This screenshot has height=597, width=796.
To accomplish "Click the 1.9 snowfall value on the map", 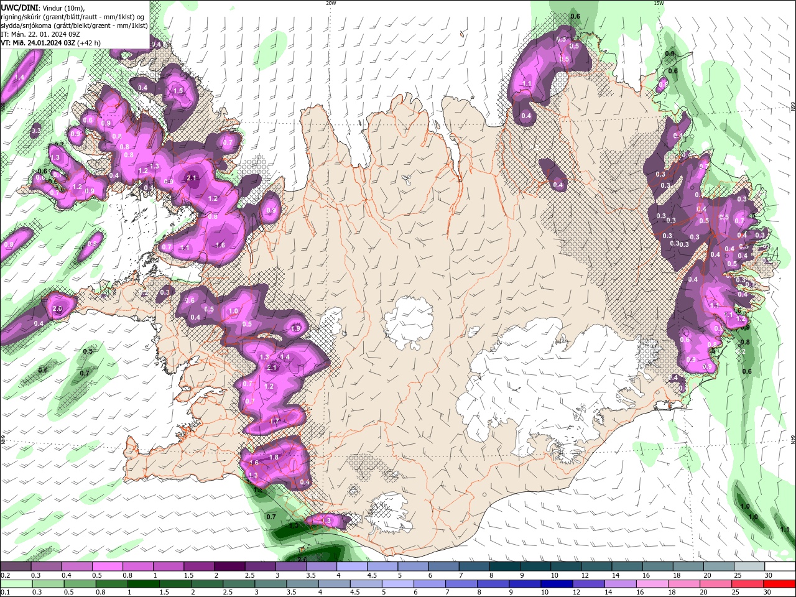I will coord(296,328).
